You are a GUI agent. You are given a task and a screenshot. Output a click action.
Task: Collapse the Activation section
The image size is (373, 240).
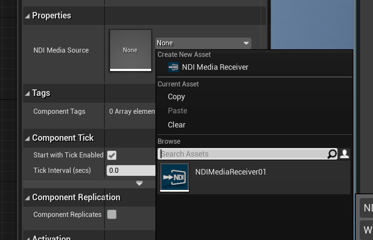27,238
